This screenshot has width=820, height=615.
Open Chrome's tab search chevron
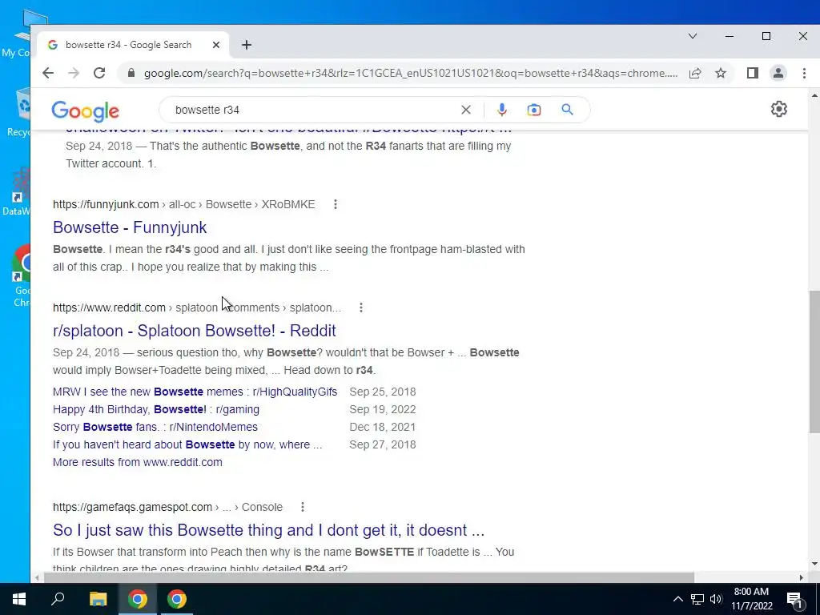click(693, 36)
